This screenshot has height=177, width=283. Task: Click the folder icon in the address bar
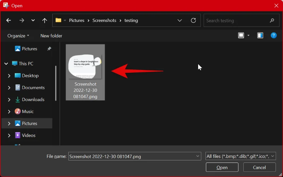[58, 20]
